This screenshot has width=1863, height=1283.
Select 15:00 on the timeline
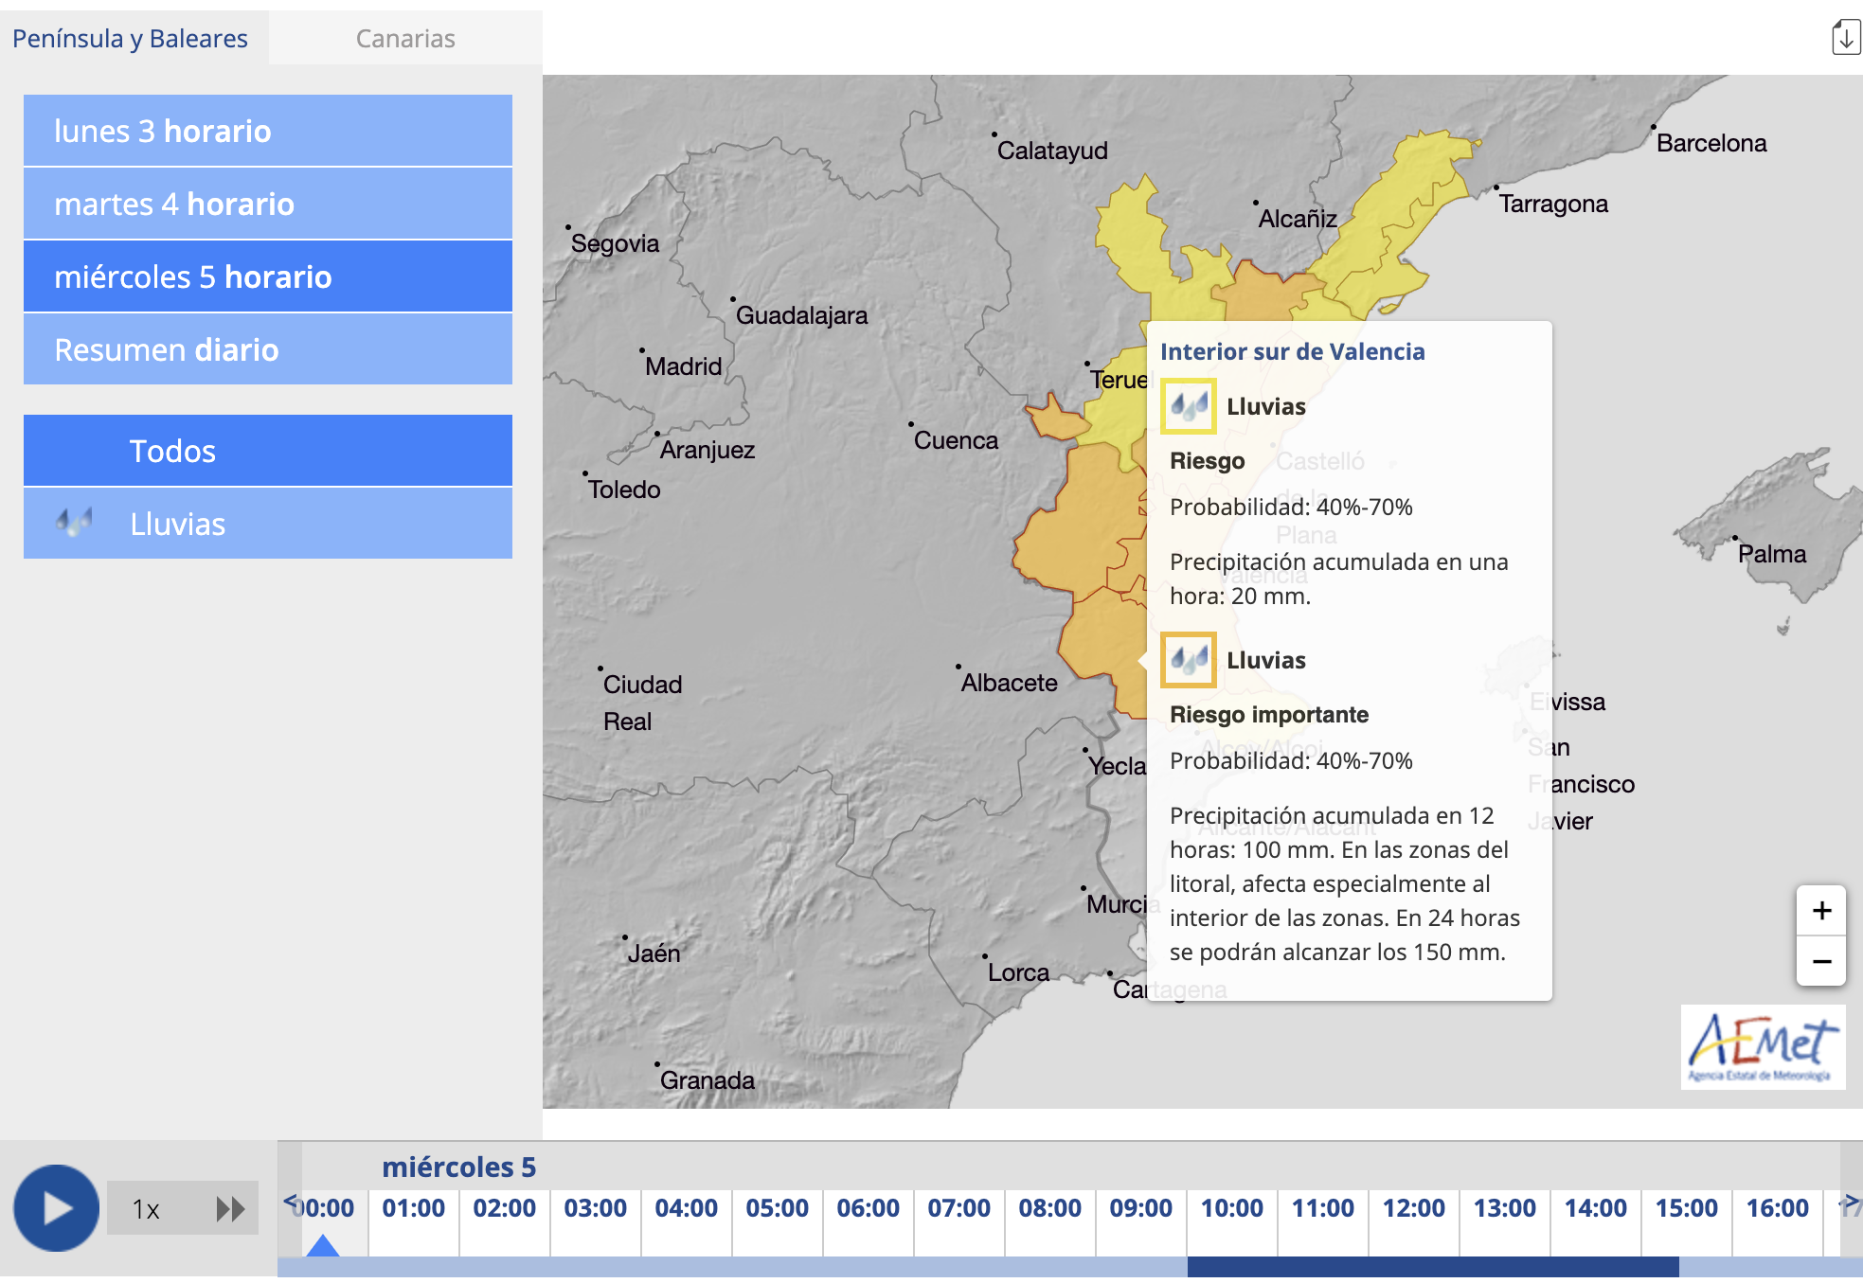(1687, 1208)
